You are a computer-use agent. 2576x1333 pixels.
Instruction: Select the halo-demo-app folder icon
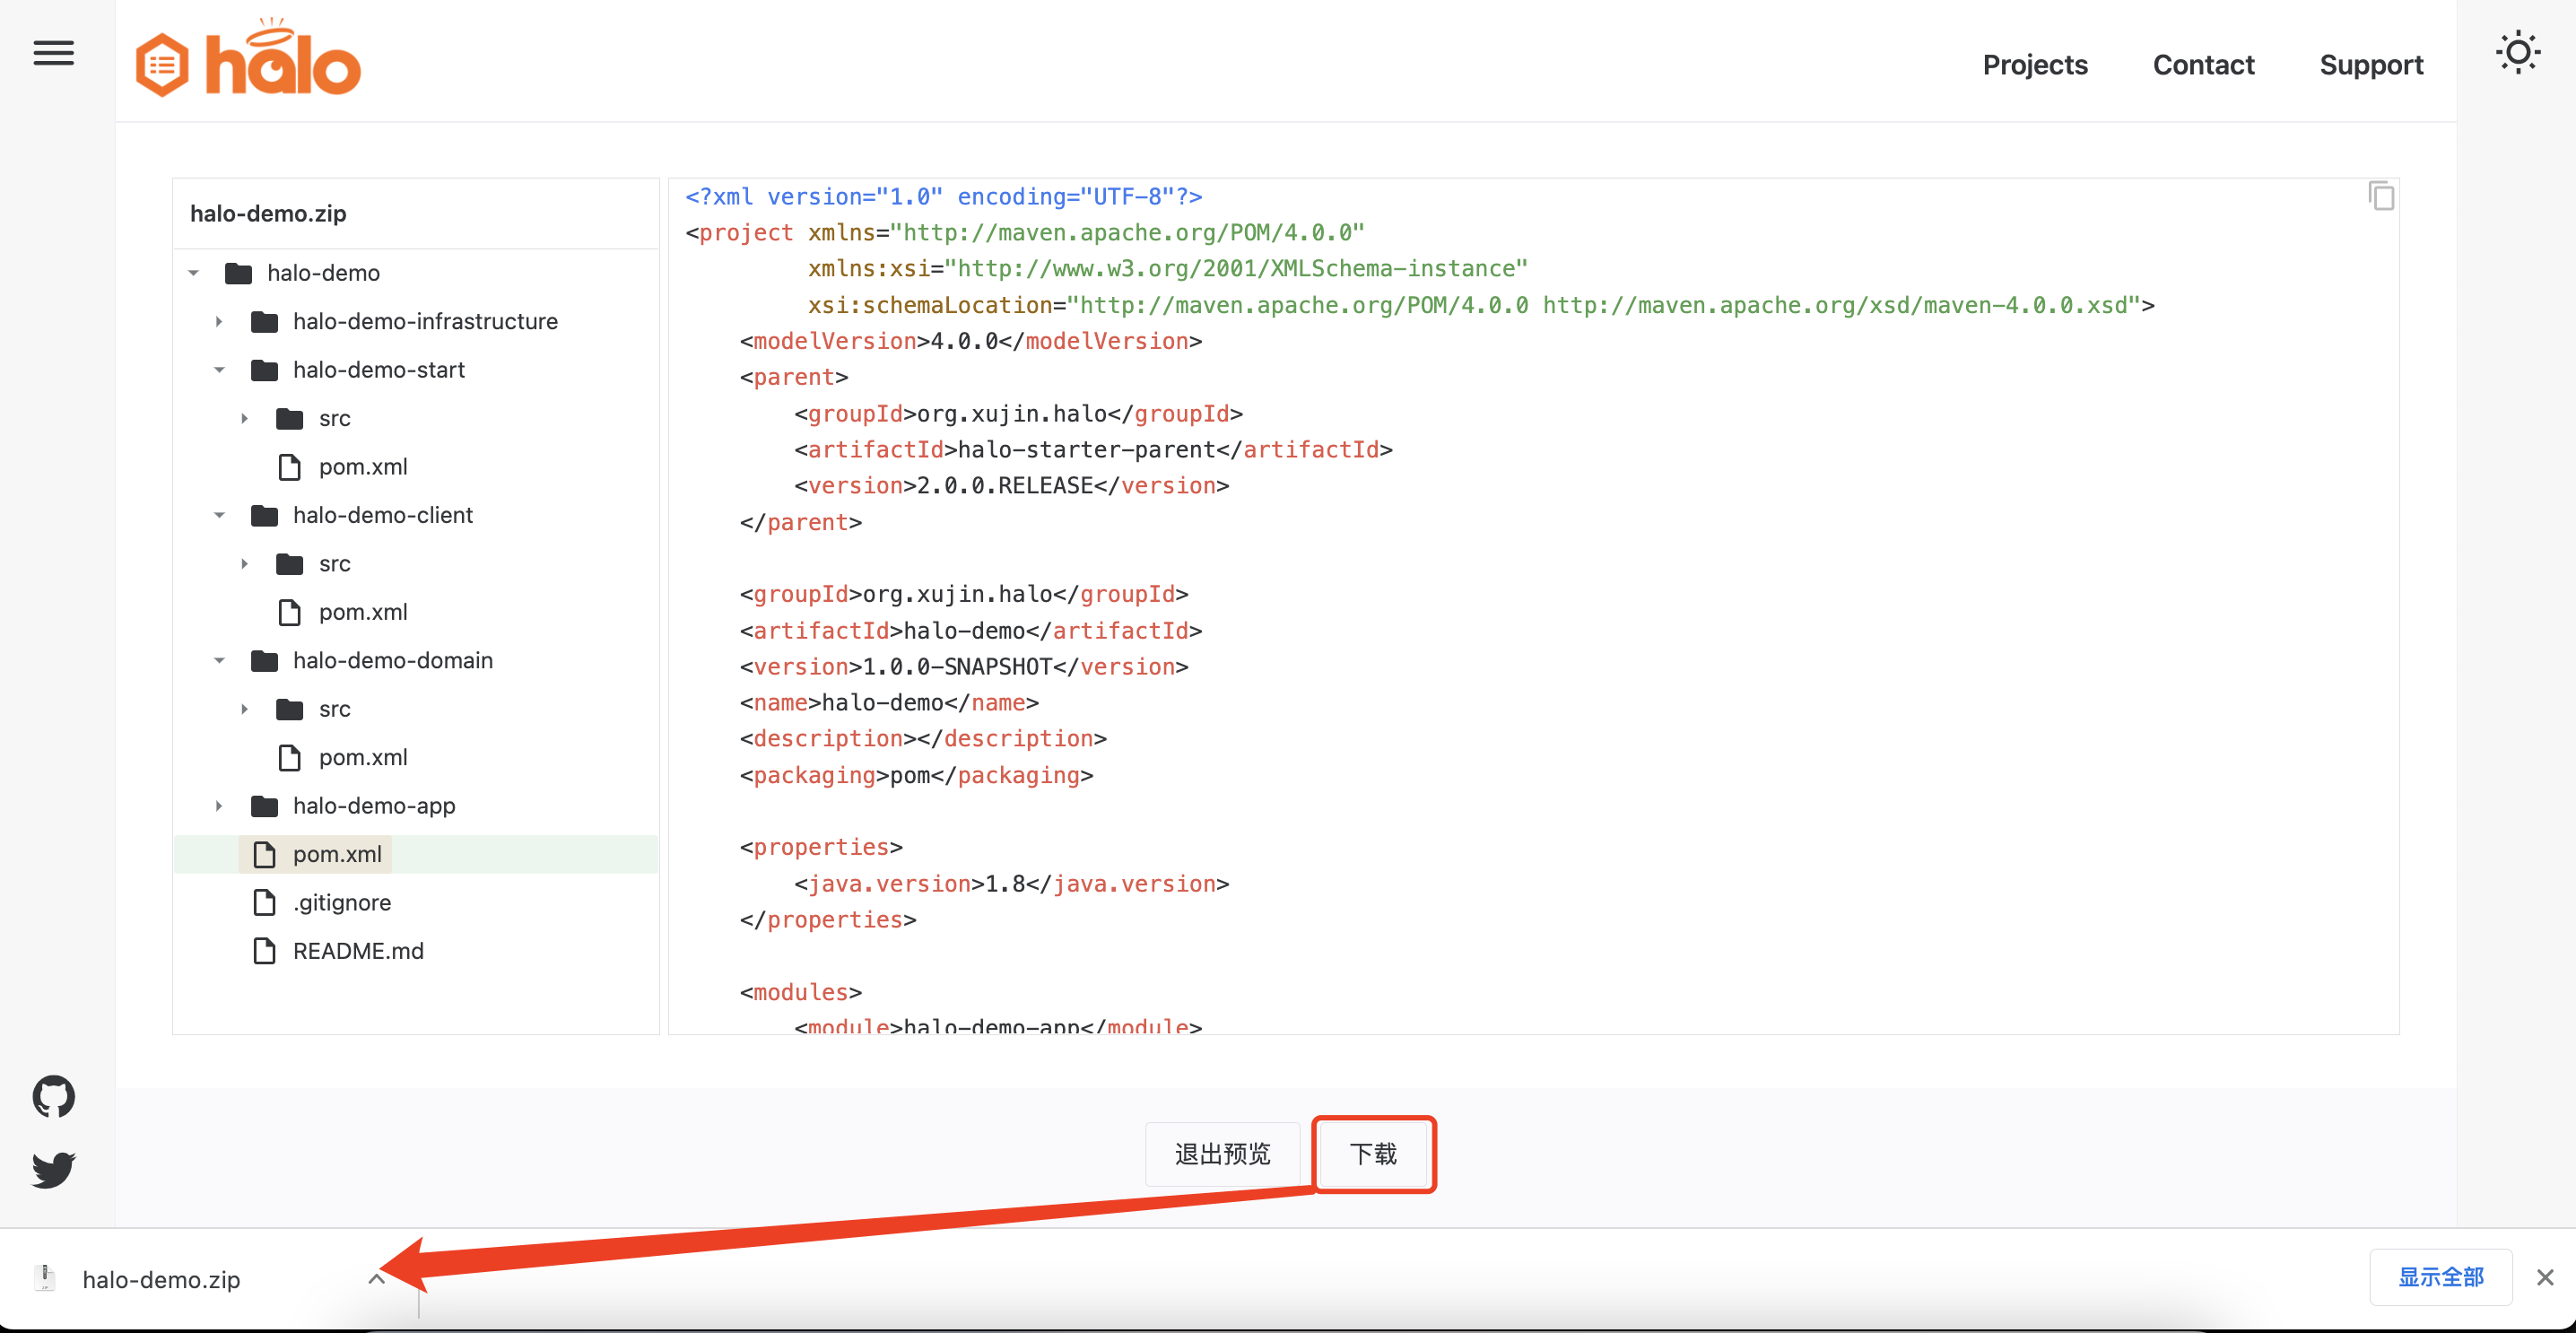click(264, 806)
